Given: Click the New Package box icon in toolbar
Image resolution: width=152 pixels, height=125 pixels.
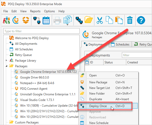Looking at the screenshot, I should click(26, 20).
